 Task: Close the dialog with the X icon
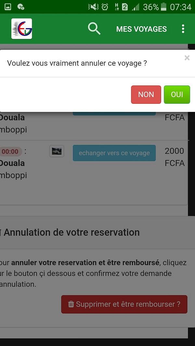tap(187, 58)
